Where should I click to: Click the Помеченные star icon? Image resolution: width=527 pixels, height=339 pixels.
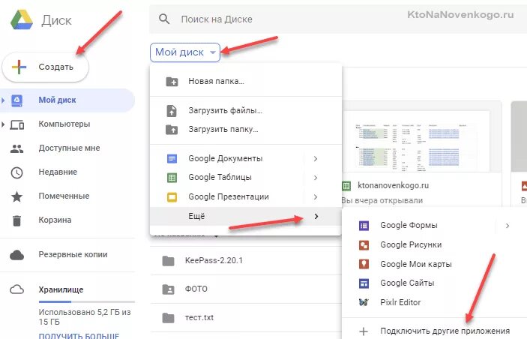tap(16, 196)
